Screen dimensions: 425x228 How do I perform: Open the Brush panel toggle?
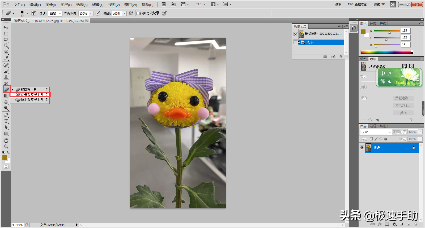tap(34, 13)
